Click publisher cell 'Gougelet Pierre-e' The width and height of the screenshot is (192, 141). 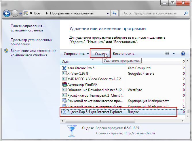point(141,74)
